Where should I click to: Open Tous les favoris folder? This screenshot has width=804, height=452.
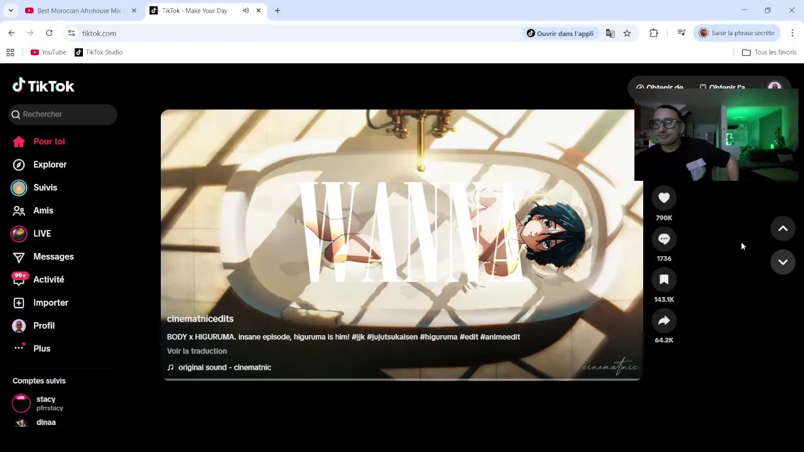tap(769, 52)
